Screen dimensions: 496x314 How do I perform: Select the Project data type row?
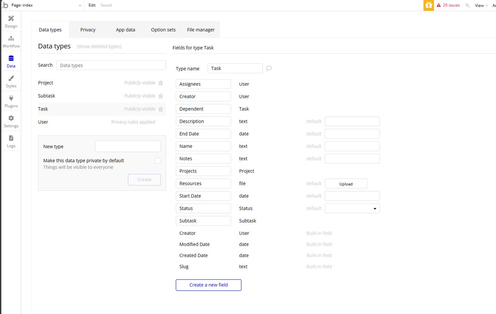(x=102, y=83)
